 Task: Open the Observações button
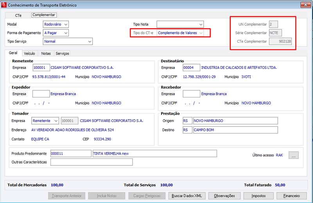[224, 196]
